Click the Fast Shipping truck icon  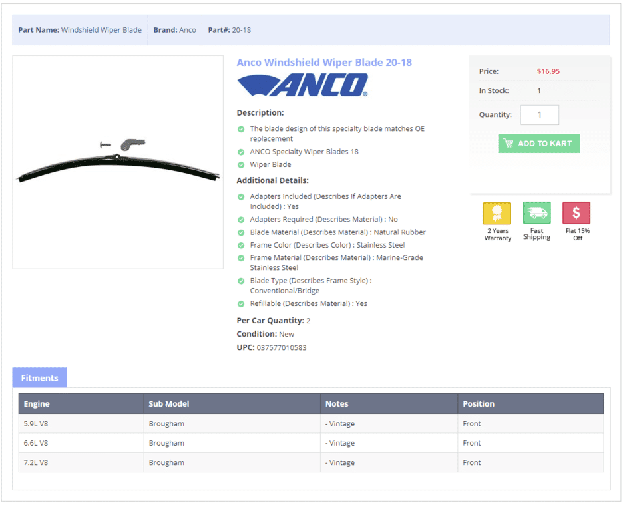click(x=536, y=214)
